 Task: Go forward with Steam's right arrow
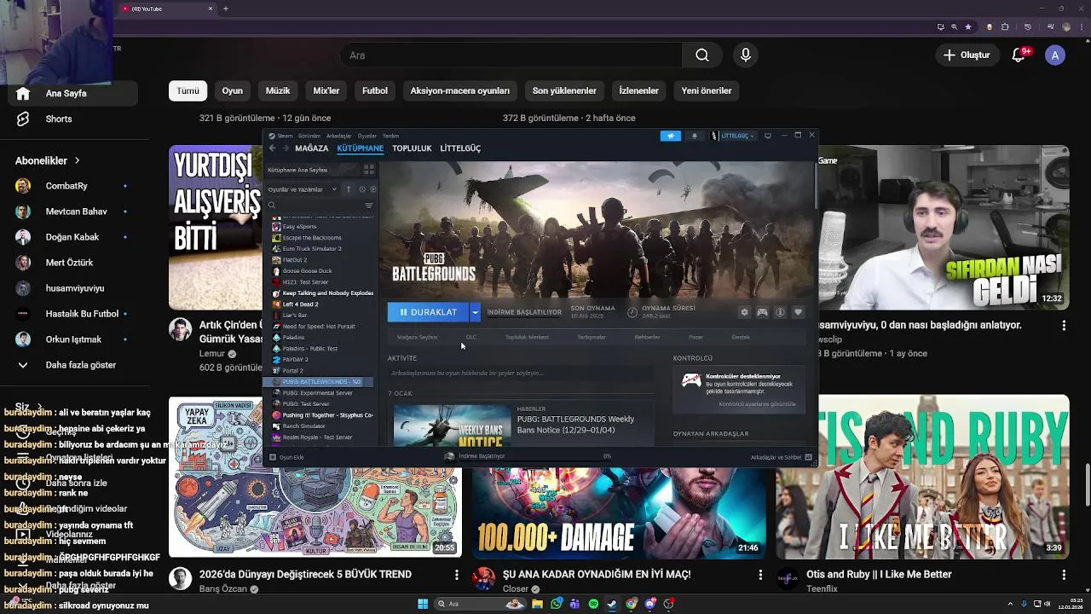click(x=285, y=148)
